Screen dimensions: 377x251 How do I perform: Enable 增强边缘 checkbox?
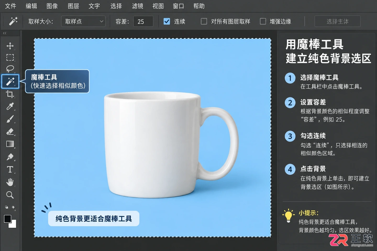pos(263,21)
